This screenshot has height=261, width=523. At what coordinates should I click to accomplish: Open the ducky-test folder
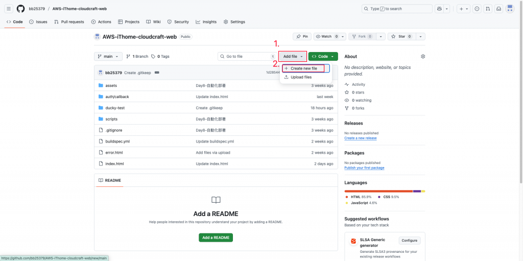[x=115, y=108]
